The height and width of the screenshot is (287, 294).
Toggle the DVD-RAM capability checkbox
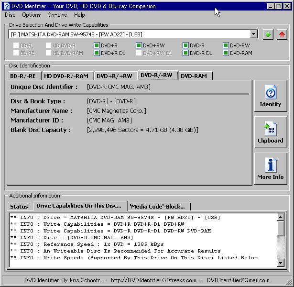pos(226,53)
